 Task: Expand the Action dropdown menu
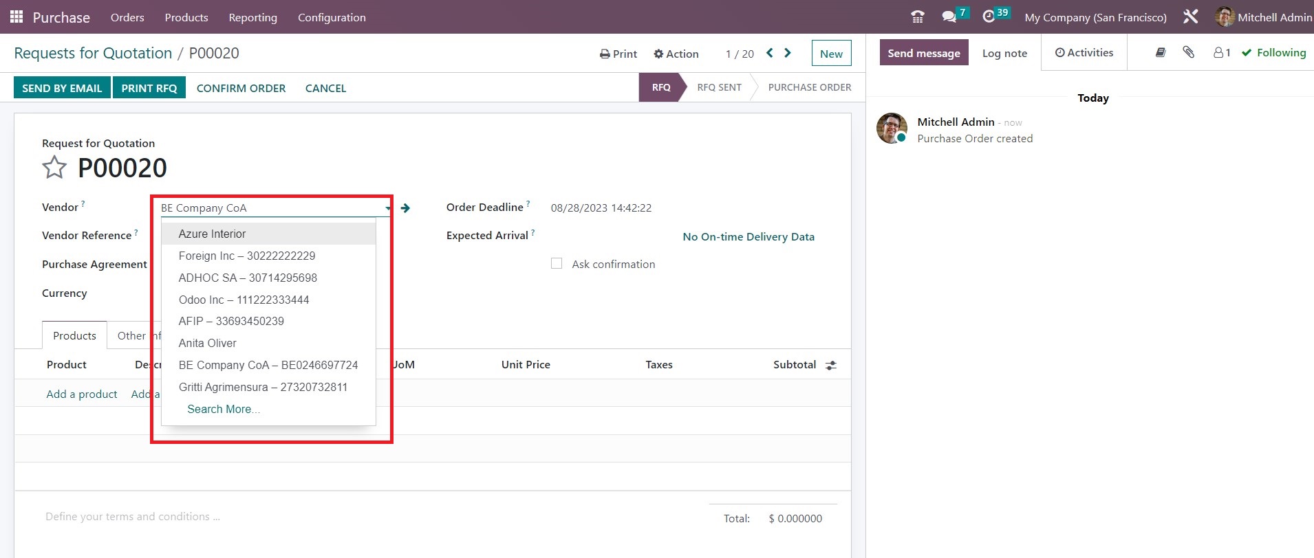[x=676, y=54]
